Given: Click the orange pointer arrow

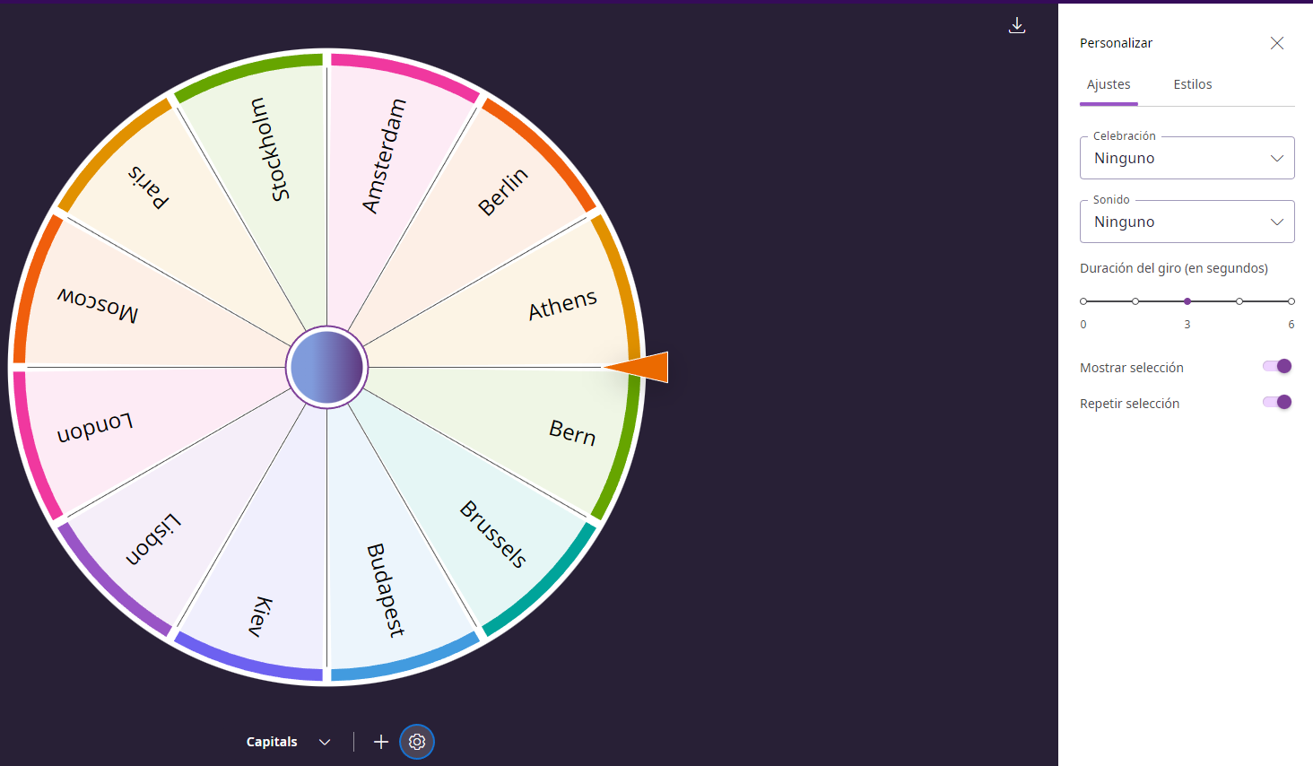Looking at the screenshot, I should pyautogui.click(x=637, y=367).
